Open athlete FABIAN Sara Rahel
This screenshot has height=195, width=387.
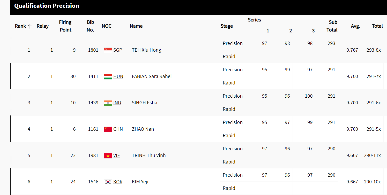[152, 76]
